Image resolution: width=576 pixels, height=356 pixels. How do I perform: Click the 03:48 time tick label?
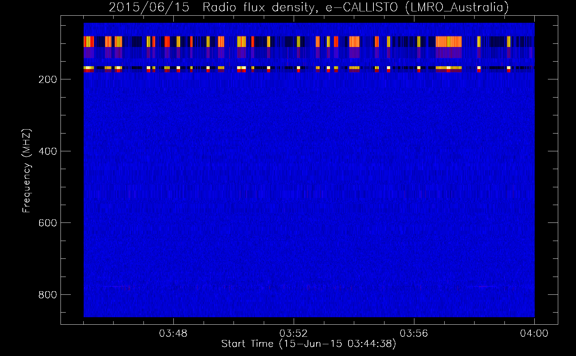173,334
